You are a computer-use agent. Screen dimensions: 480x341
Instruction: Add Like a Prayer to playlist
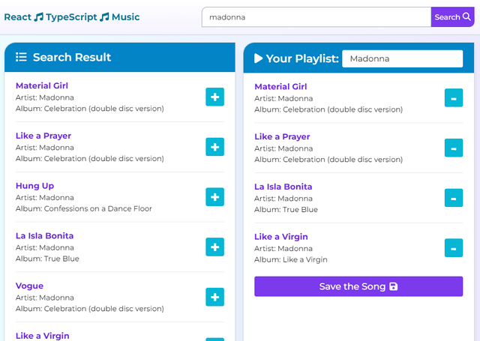[214, 148]
